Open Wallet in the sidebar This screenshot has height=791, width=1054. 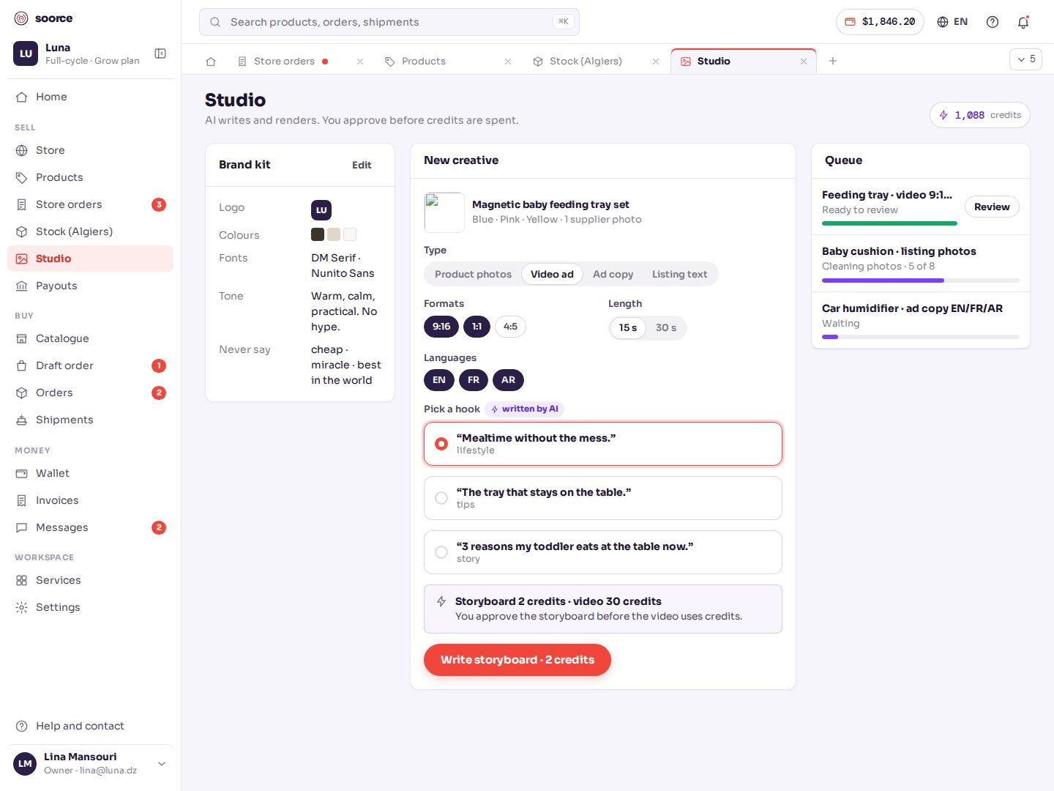coord(91,473)
